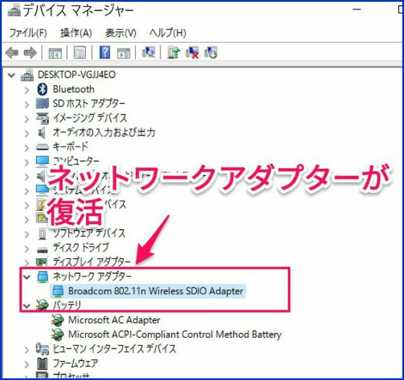Click Microsoft AC Adapter icon
Screen dimensions: 404x380
[x=57, y=320]
